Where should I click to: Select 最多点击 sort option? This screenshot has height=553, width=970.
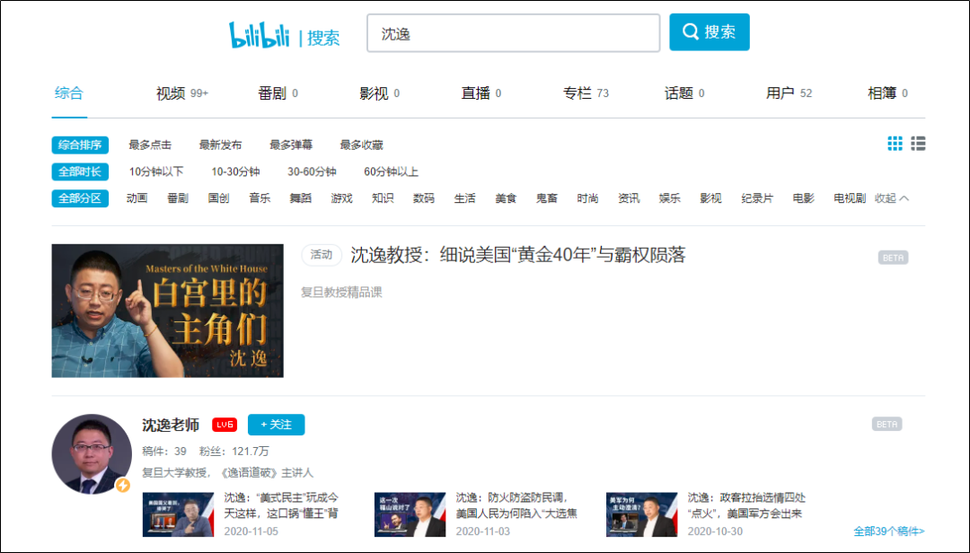(150, 145)
